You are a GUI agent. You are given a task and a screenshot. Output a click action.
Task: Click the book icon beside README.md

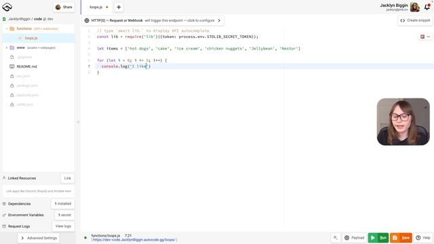[x=12, y=66]
